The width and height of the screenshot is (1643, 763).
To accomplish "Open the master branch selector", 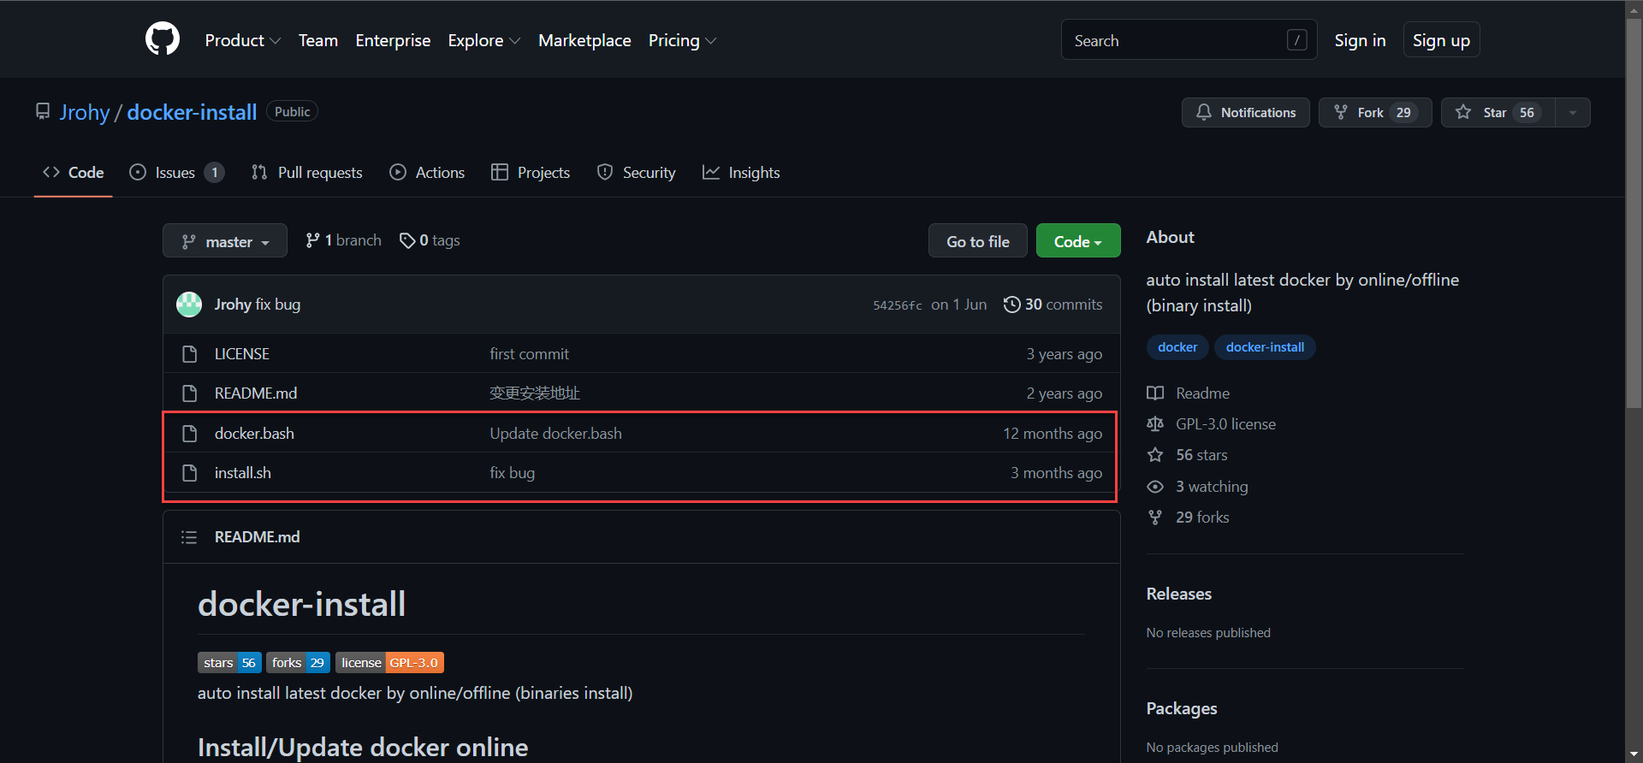I will [x=225, y=242].
